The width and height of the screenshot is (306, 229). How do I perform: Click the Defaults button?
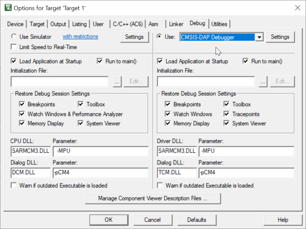197,220
